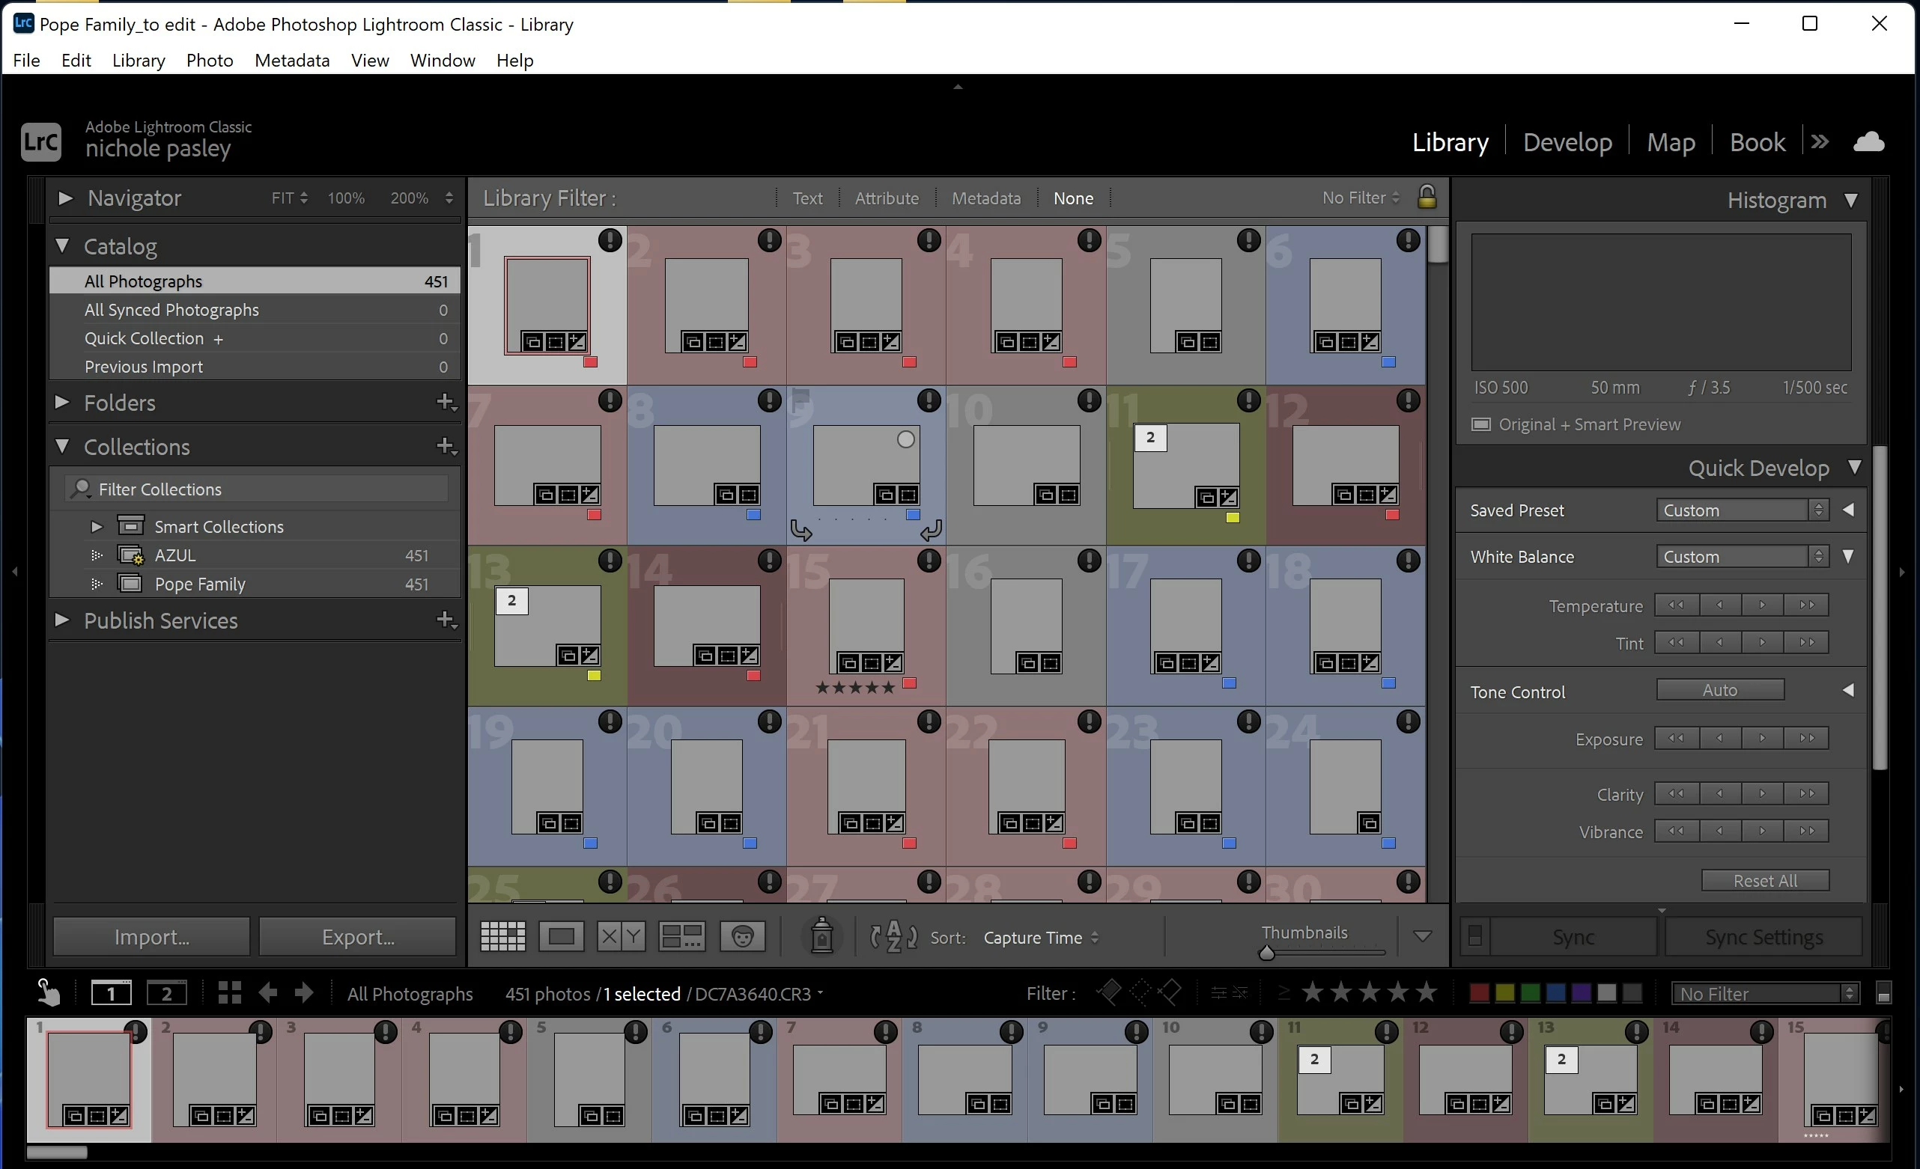Open People view face icon
This screenshot has height=1169, width=1920.
742,936
